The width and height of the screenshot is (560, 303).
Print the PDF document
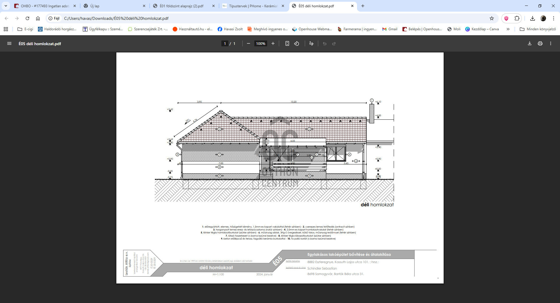click(x=540, y=44)
